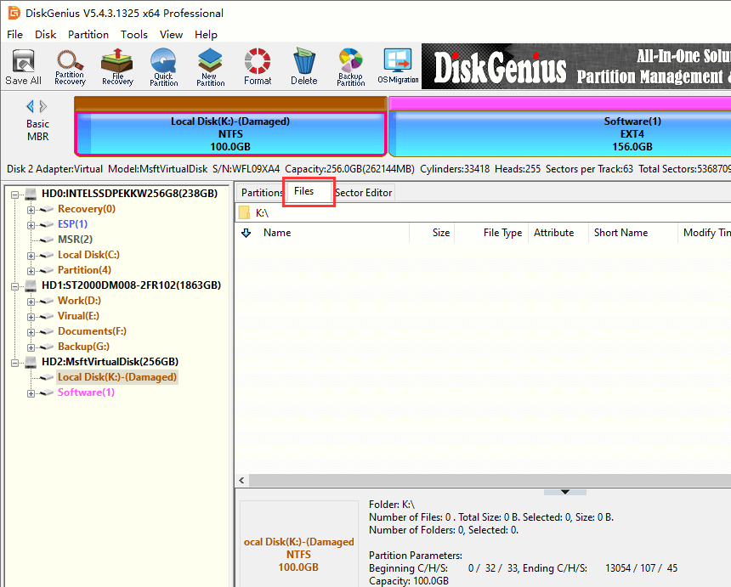Screen dimensions: 731x587
Task: Sort files by File Type column
Action: click(x=502, y=233)
